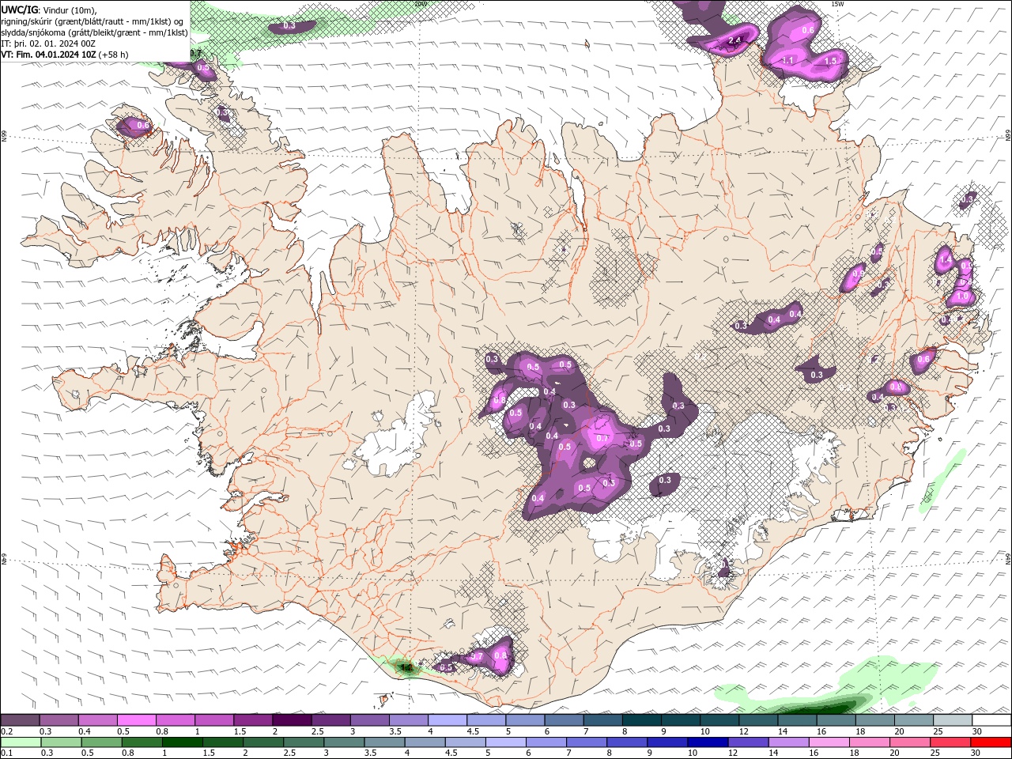
Task: Select deep navy blue 10 swatch in lower legend
Action: [x=708, y=742]
